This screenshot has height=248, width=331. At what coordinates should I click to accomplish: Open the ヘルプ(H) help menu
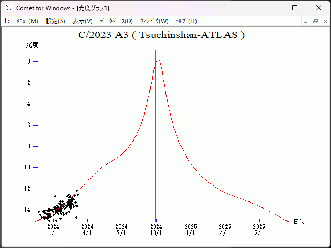(x=186, y=21)
